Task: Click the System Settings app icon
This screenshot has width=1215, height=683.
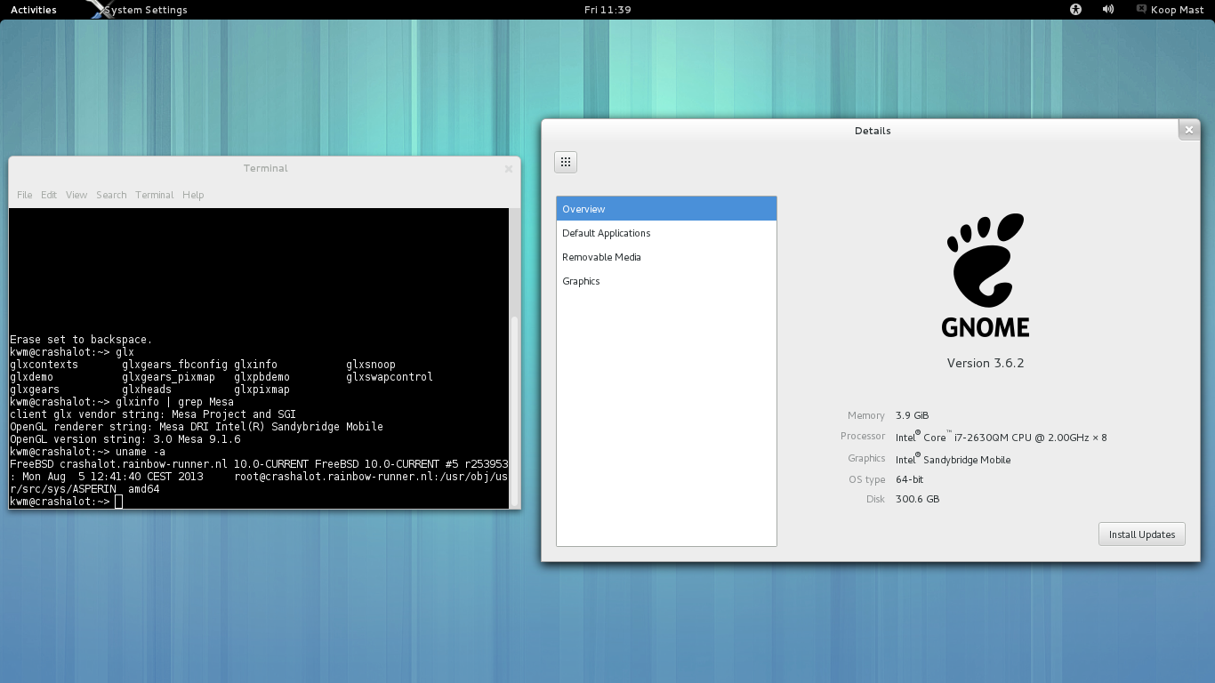Action: pos(97,10)
